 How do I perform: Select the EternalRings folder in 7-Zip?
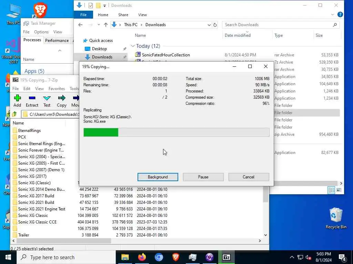(30, 130)
